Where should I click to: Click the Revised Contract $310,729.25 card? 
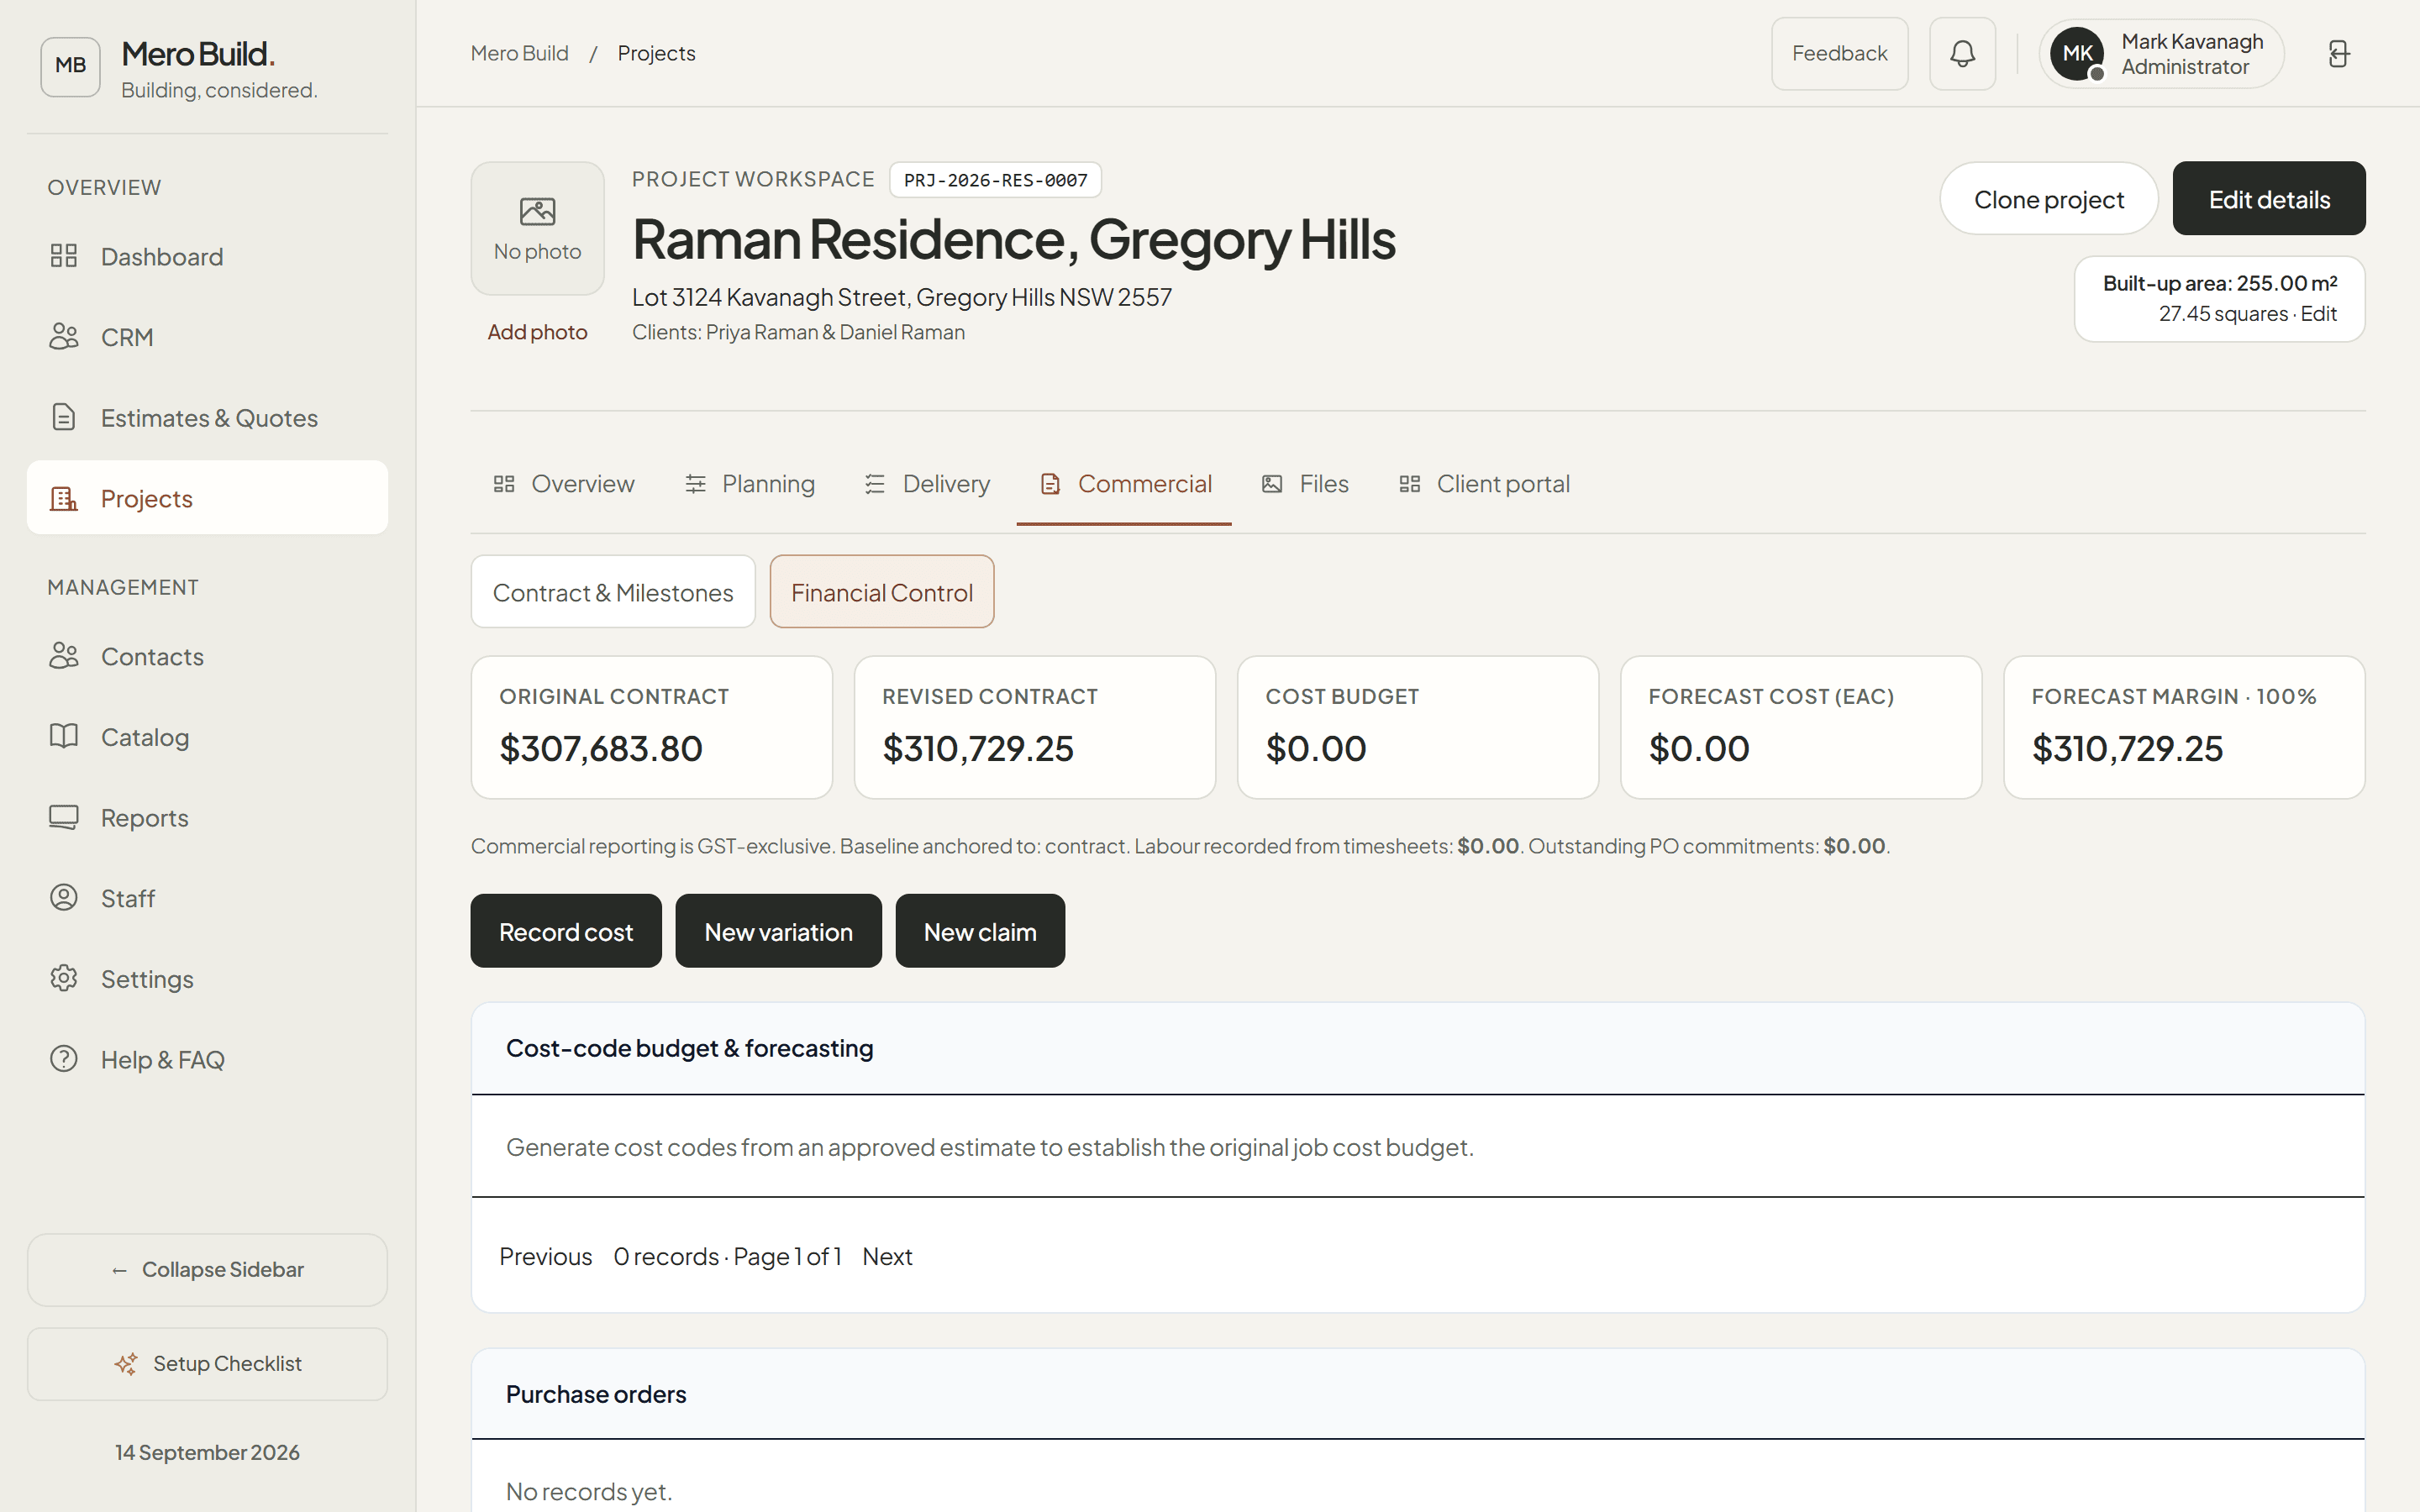(x=1035, y=727)
